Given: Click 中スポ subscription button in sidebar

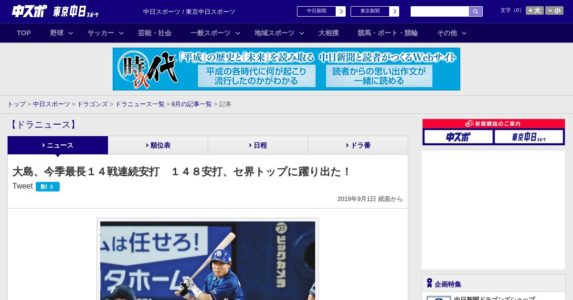Looking at the screenshot, I should click(458, 137).
